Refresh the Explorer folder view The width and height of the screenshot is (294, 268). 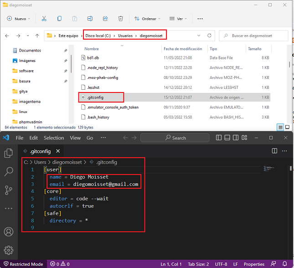click(x=209, y=36)
